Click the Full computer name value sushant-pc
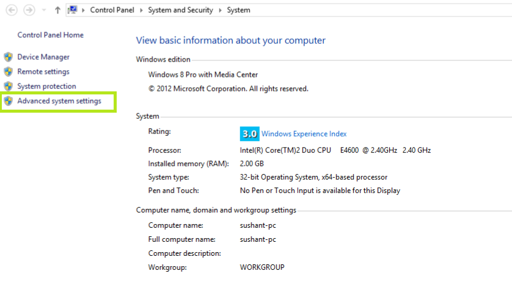The height and width of the screenshot is (282, 512). click(x=258, y=239)
